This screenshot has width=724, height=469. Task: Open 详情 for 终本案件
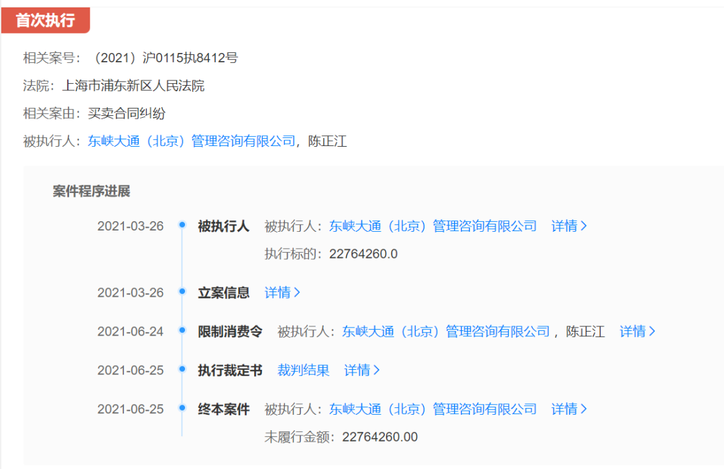tap(569, 409)
